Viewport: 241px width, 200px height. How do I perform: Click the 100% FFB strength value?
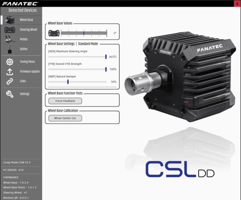[113, 69]
